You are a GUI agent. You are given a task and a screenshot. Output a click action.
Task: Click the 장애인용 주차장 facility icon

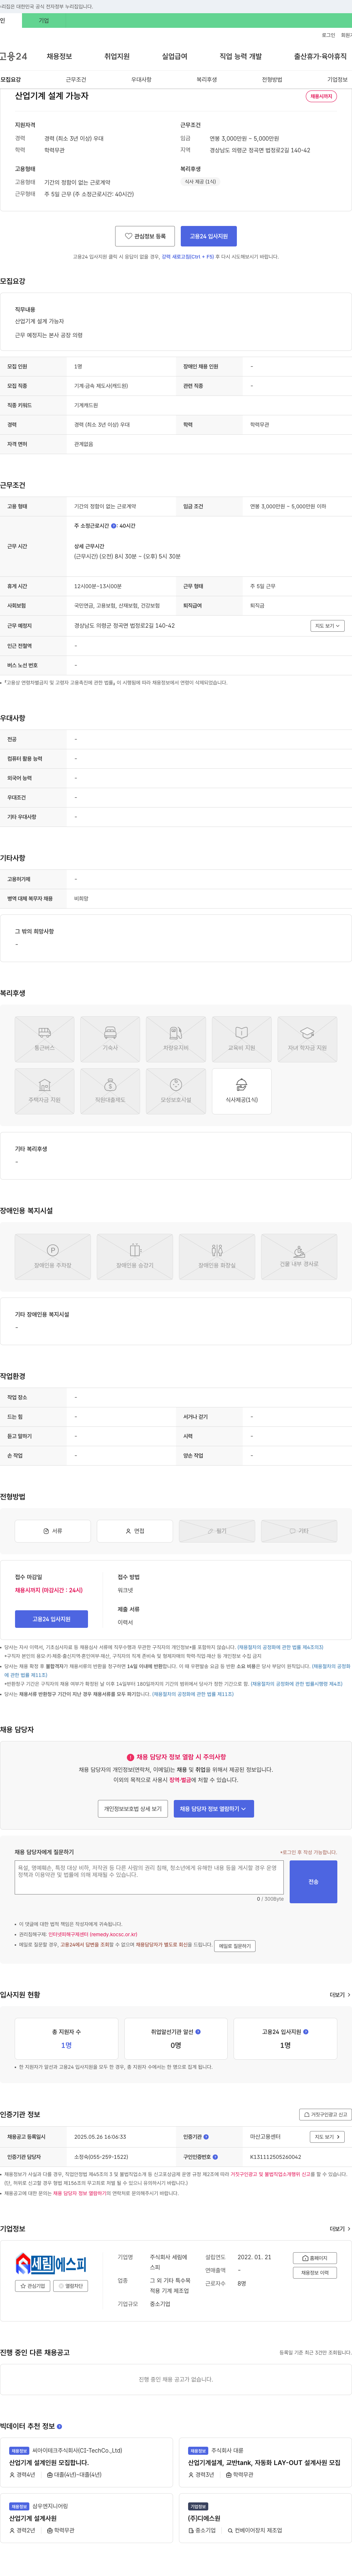pyautogui.click(x=53, y=1257)
